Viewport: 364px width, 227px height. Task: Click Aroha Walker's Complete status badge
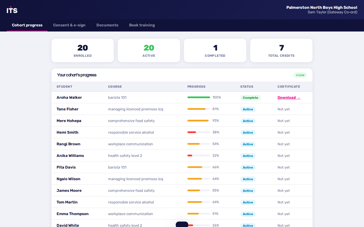coord(250,98)
